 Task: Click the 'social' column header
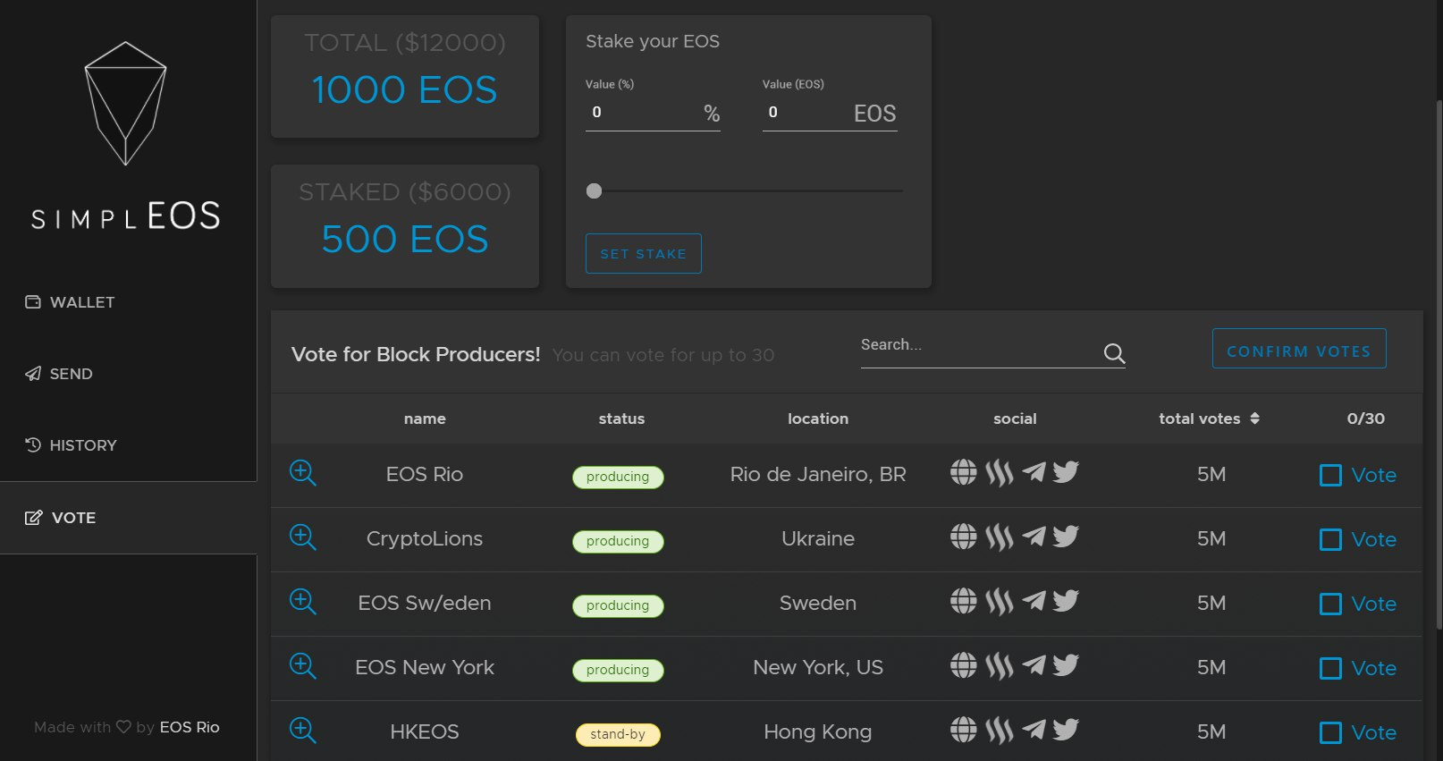tap(1015, 419)
